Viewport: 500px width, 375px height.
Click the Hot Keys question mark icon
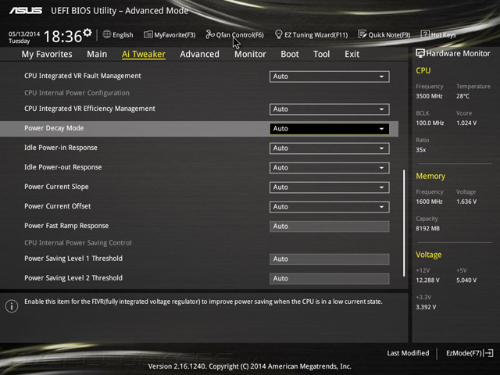point(425,34)
